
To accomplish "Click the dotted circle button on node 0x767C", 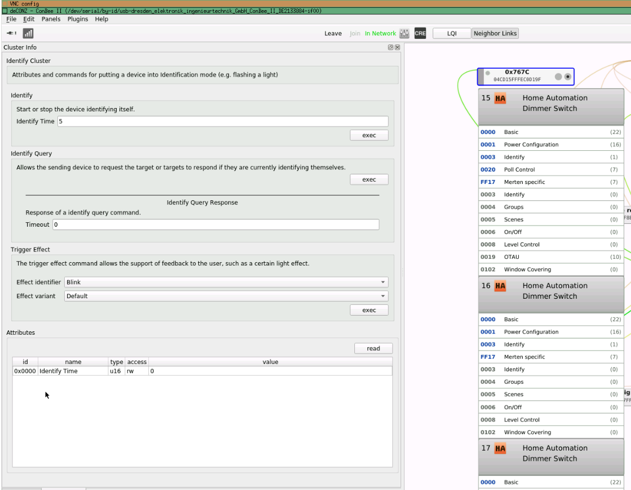I will [x=568, y=77].
